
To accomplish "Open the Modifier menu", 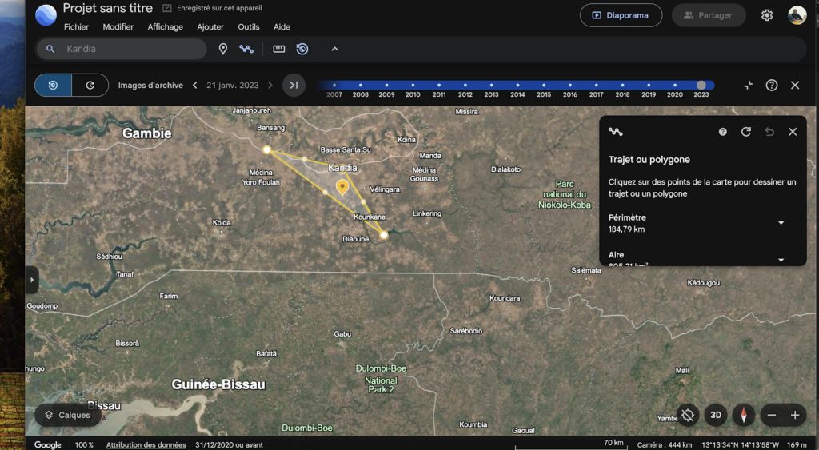I will 118,26.
